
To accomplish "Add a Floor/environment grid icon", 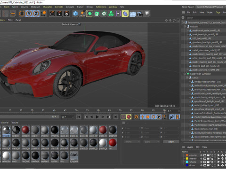I will (133, 14).
